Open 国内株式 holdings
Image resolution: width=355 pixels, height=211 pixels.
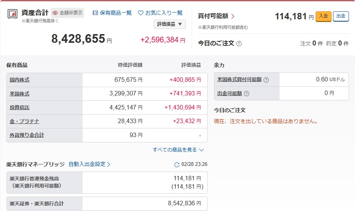point(20,80)
